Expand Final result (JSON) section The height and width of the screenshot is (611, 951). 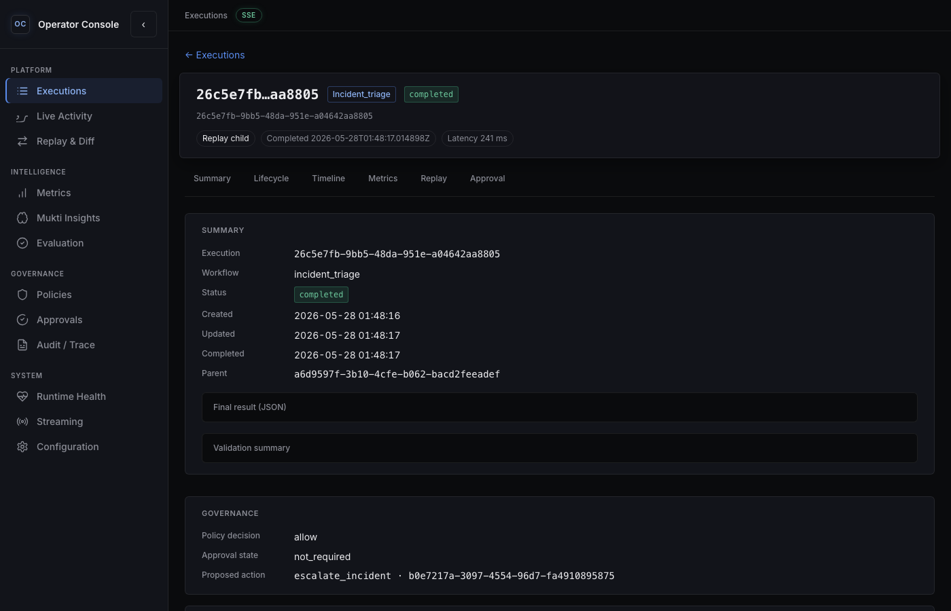click(x=560, y=407)
